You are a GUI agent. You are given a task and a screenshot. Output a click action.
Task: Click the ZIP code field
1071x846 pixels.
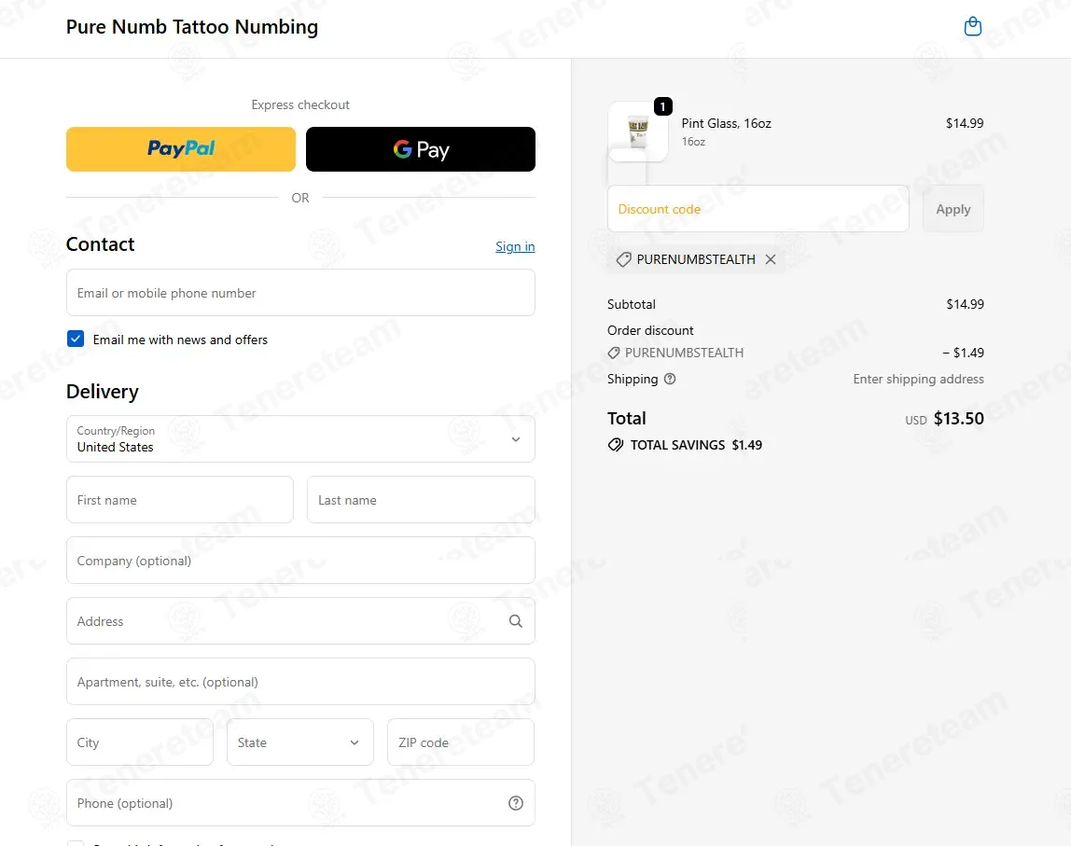460,742
